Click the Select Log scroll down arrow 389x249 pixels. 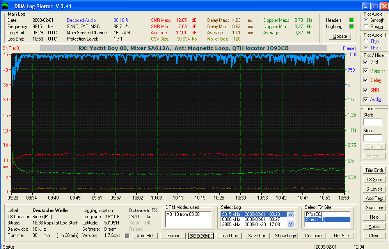point(291,224)
